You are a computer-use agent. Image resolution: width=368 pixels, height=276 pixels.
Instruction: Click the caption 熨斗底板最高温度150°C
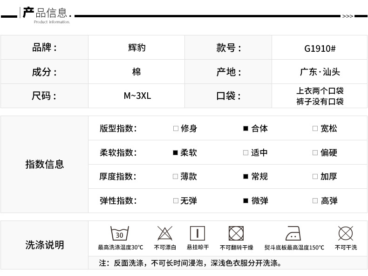point(294,248)
